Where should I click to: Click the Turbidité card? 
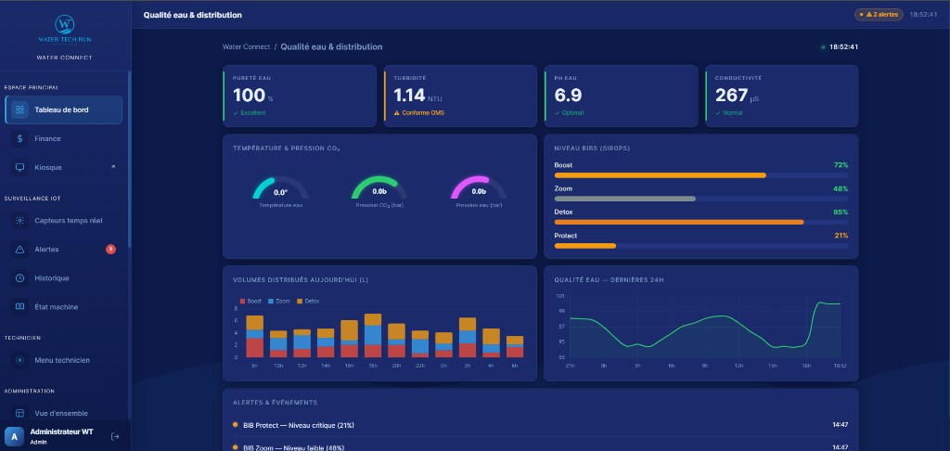[x=460, y=96]
